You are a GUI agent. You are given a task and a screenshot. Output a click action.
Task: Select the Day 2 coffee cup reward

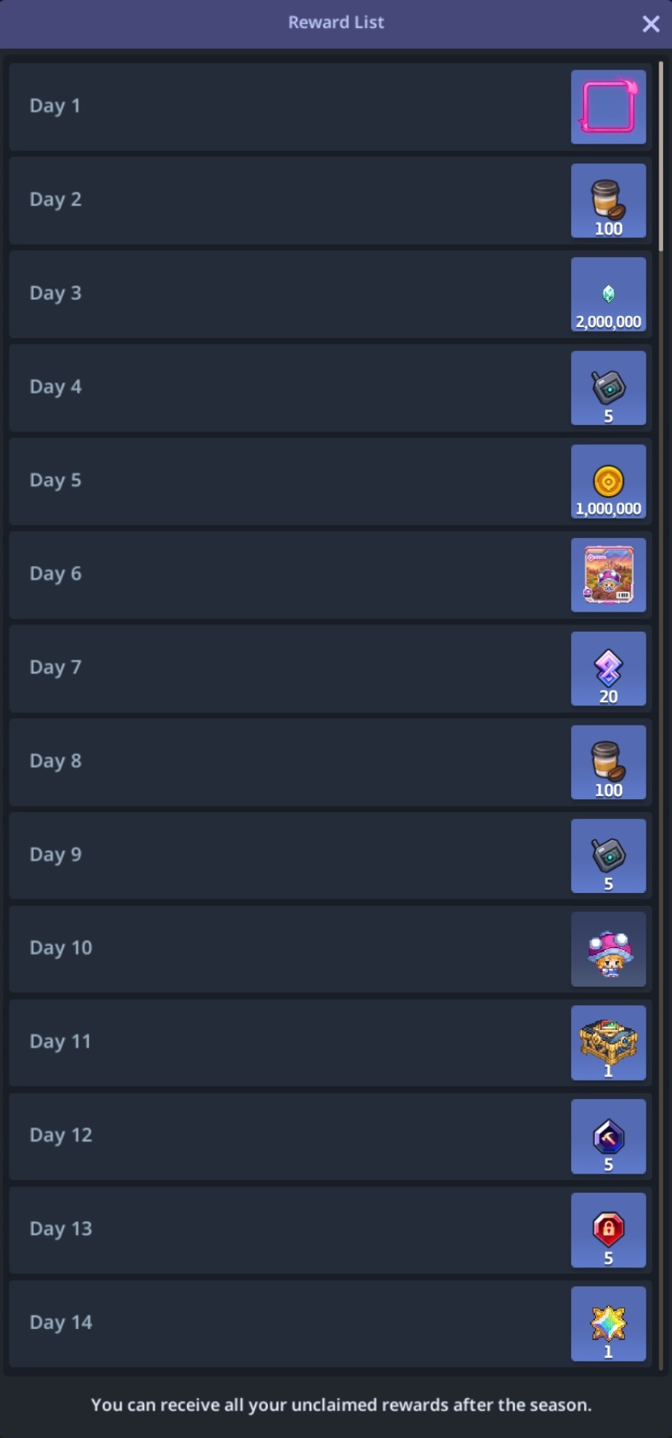608,200
